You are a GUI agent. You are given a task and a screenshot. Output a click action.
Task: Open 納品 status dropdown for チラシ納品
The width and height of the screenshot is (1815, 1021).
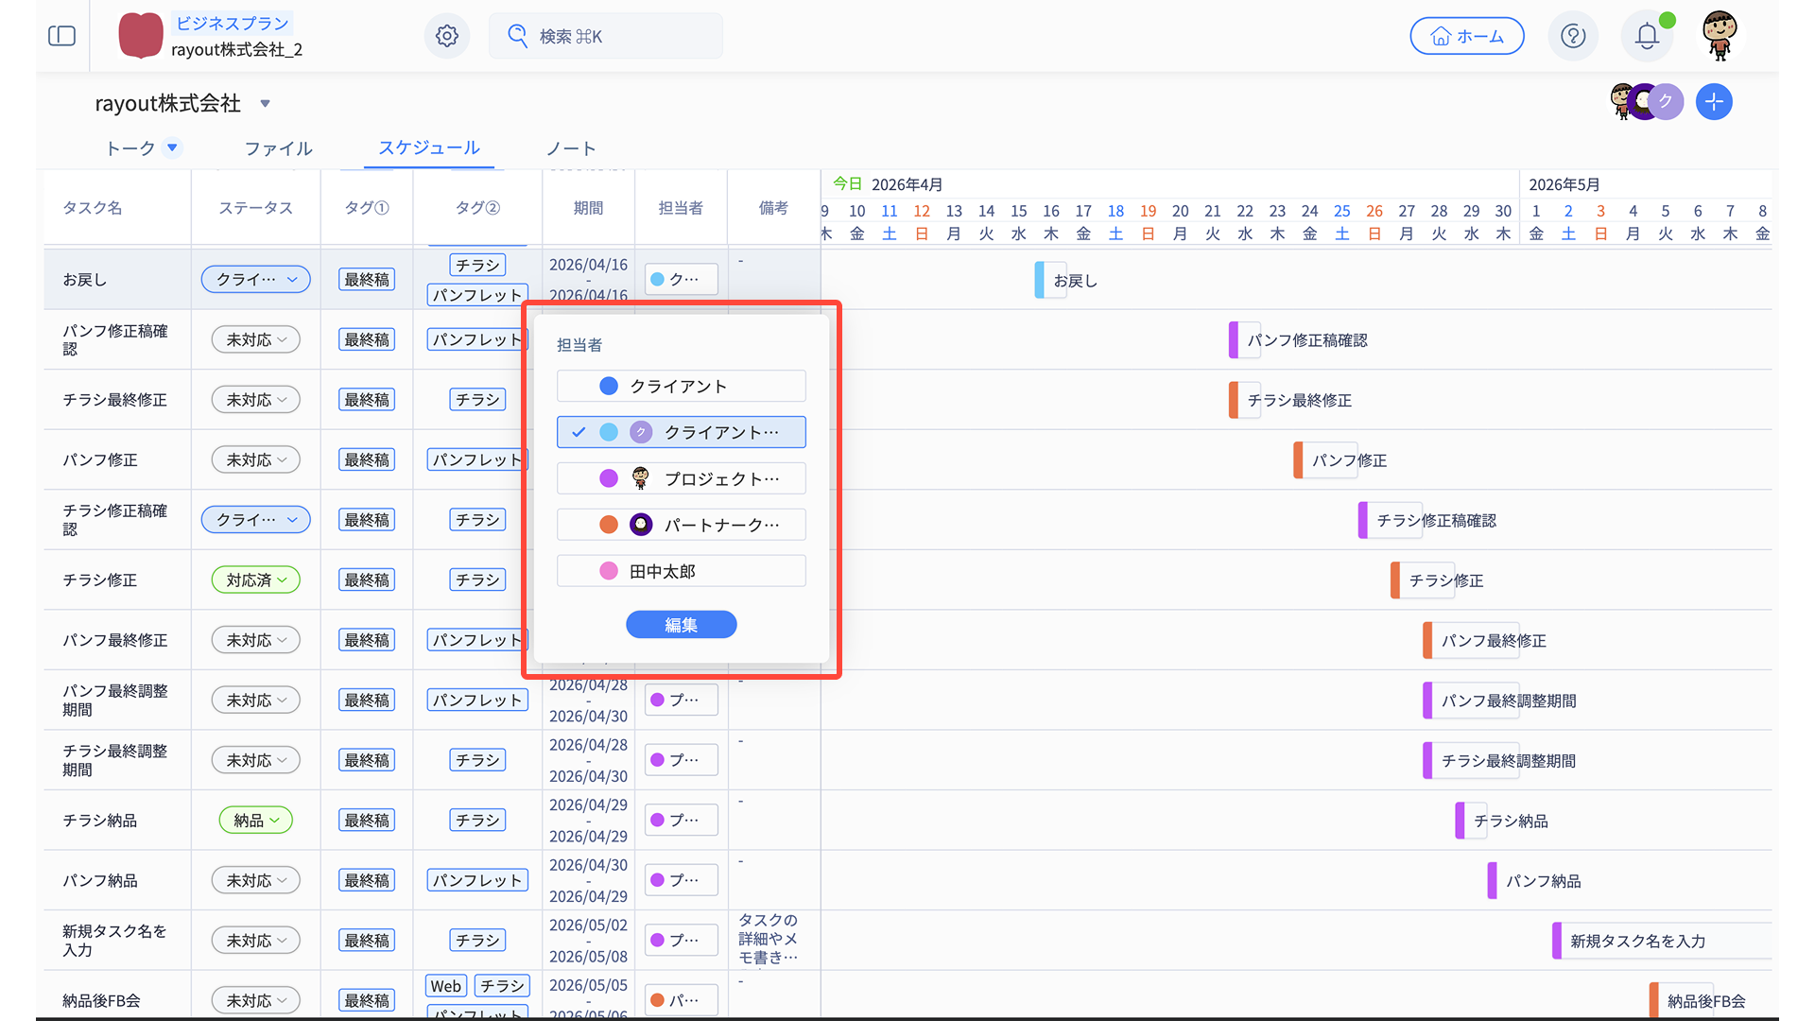[x=255, y=820]
